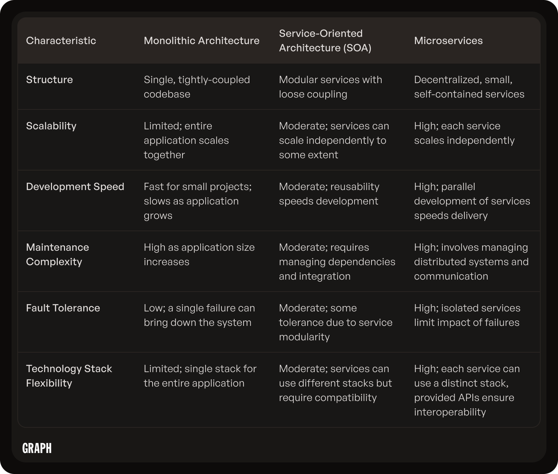Viewport: 558px width, 474px height.
Task: Click the Maintenance Complexity row label
Action: tap(57, 254)
